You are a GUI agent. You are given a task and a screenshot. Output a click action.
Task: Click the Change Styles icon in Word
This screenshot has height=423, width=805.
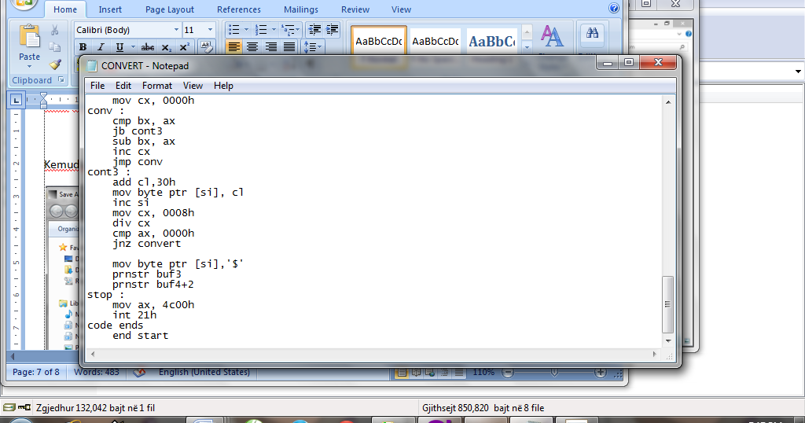coord(552,37)
